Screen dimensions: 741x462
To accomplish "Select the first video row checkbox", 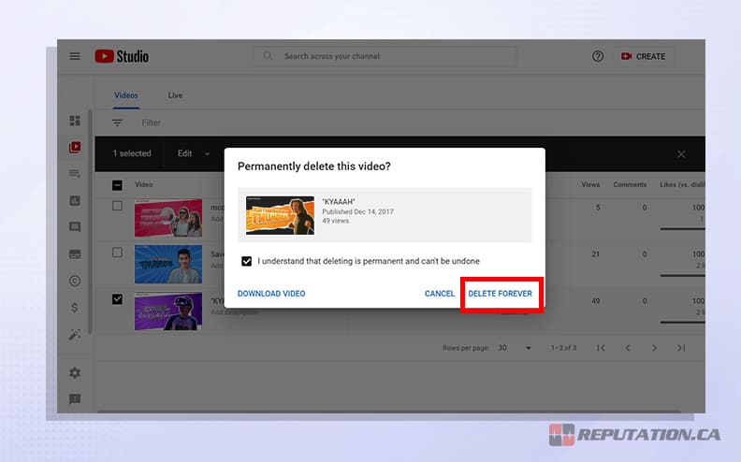I will (117, 206).
